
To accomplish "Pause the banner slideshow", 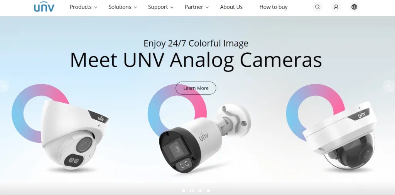I will tap(192, 191).
